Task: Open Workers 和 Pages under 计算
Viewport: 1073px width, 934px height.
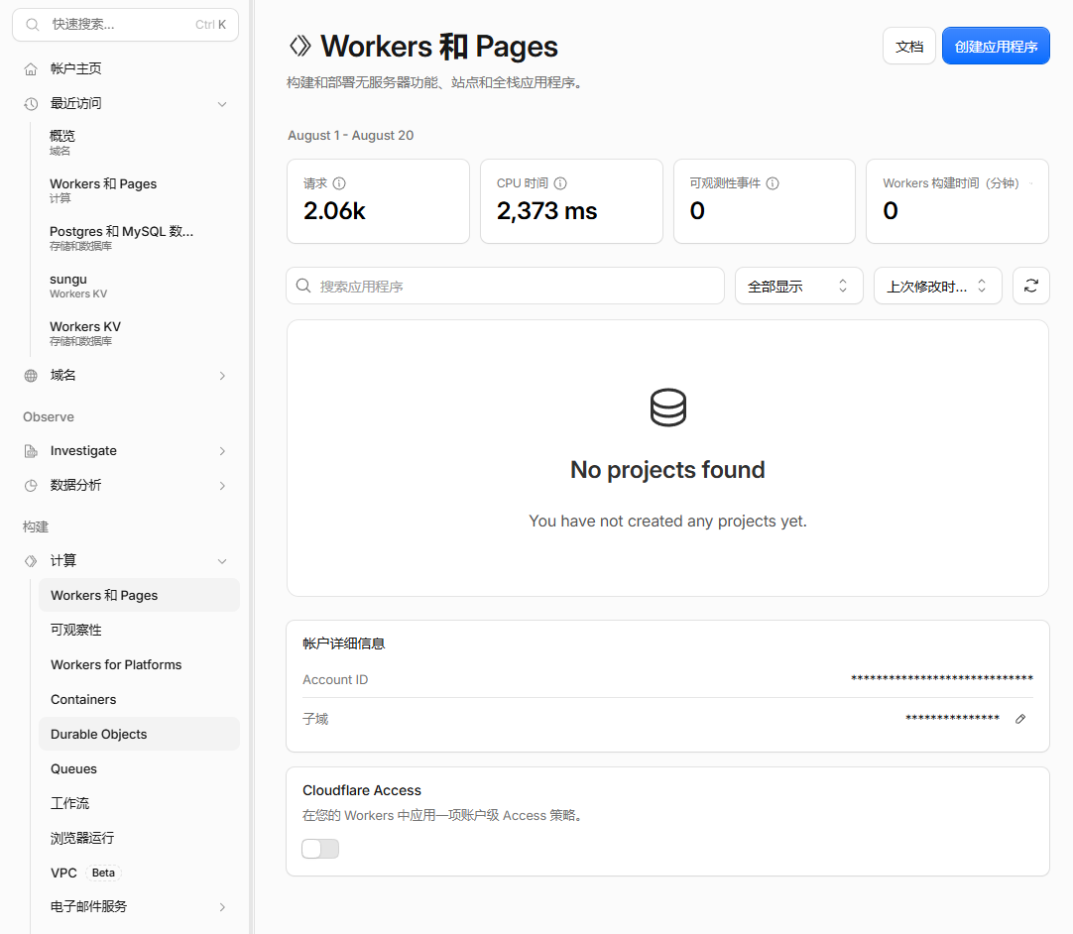Action: 139,595
